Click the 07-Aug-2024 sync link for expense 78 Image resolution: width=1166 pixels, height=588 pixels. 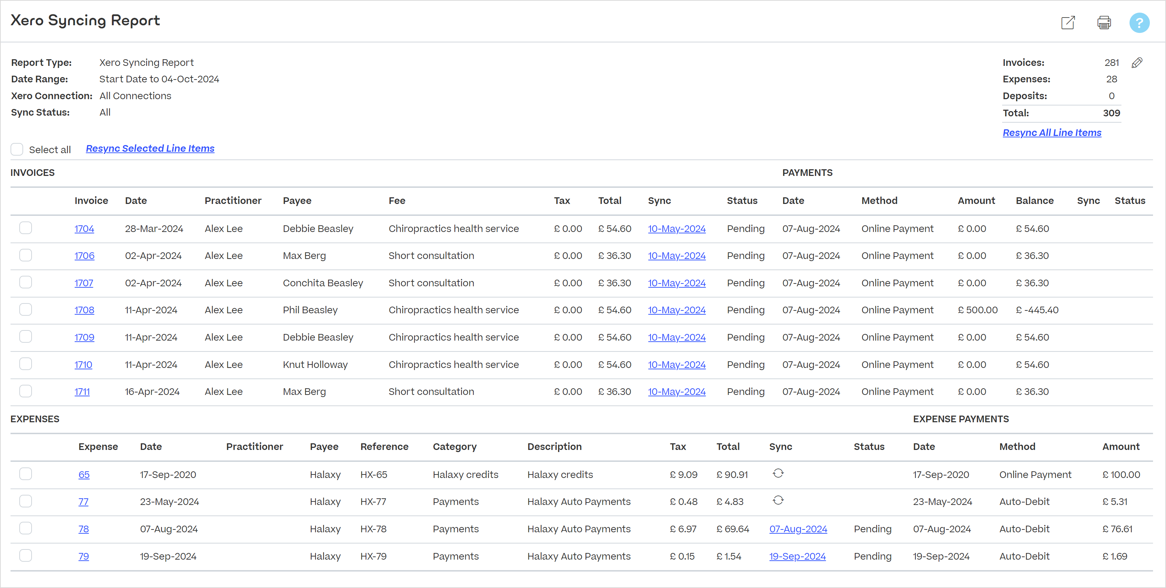pos(798,529)
